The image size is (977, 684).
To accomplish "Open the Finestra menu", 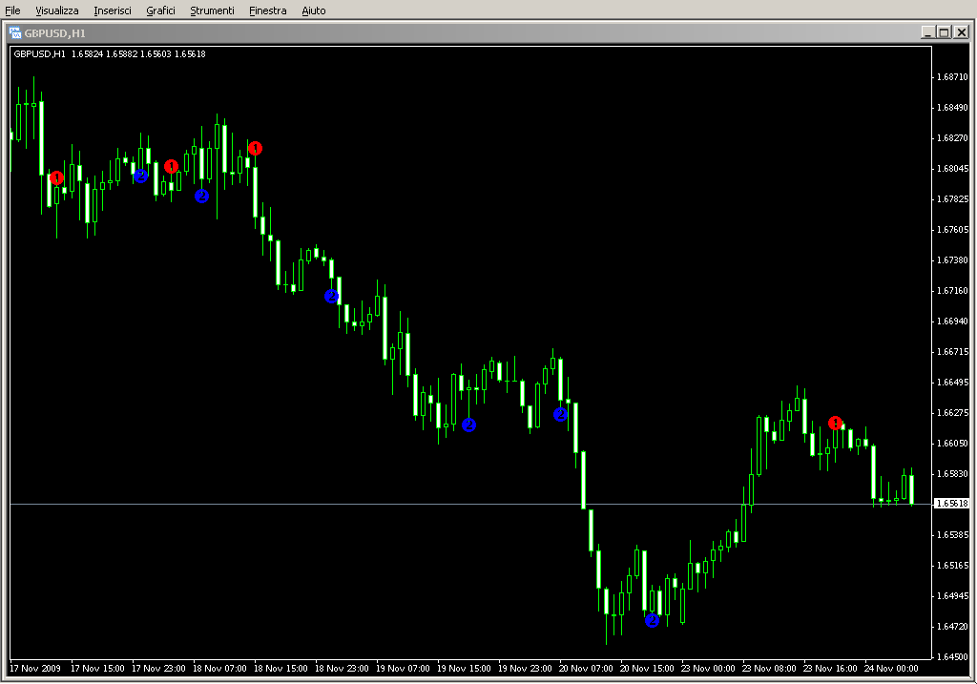I will pos(267,10).
